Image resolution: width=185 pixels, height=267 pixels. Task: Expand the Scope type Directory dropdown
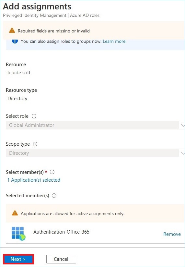point(95,153)
